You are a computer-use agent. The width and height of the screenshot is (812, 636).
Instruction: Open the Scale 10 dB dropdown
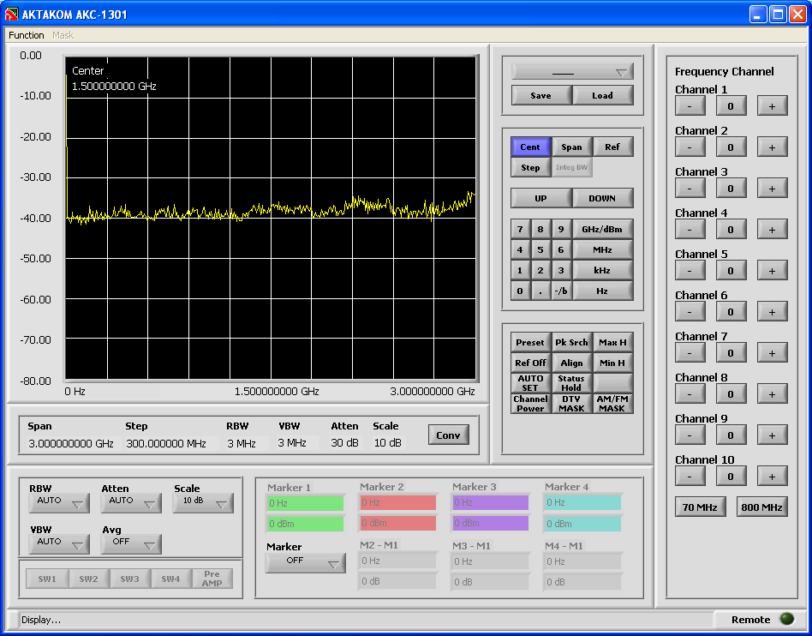coord(203,503)
